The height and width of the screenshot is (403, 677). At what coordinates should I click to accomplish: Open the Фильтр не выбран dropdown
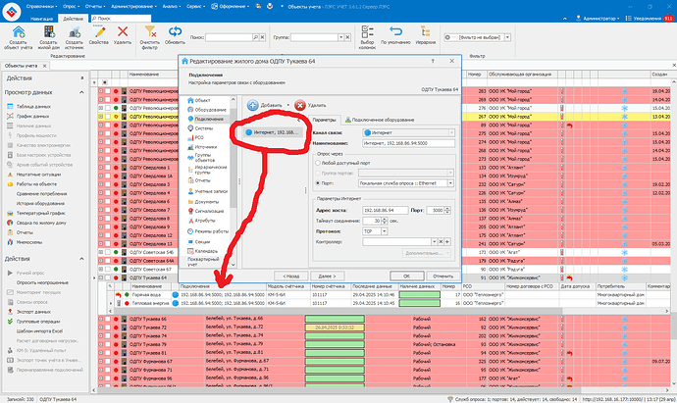click(507, 37)
